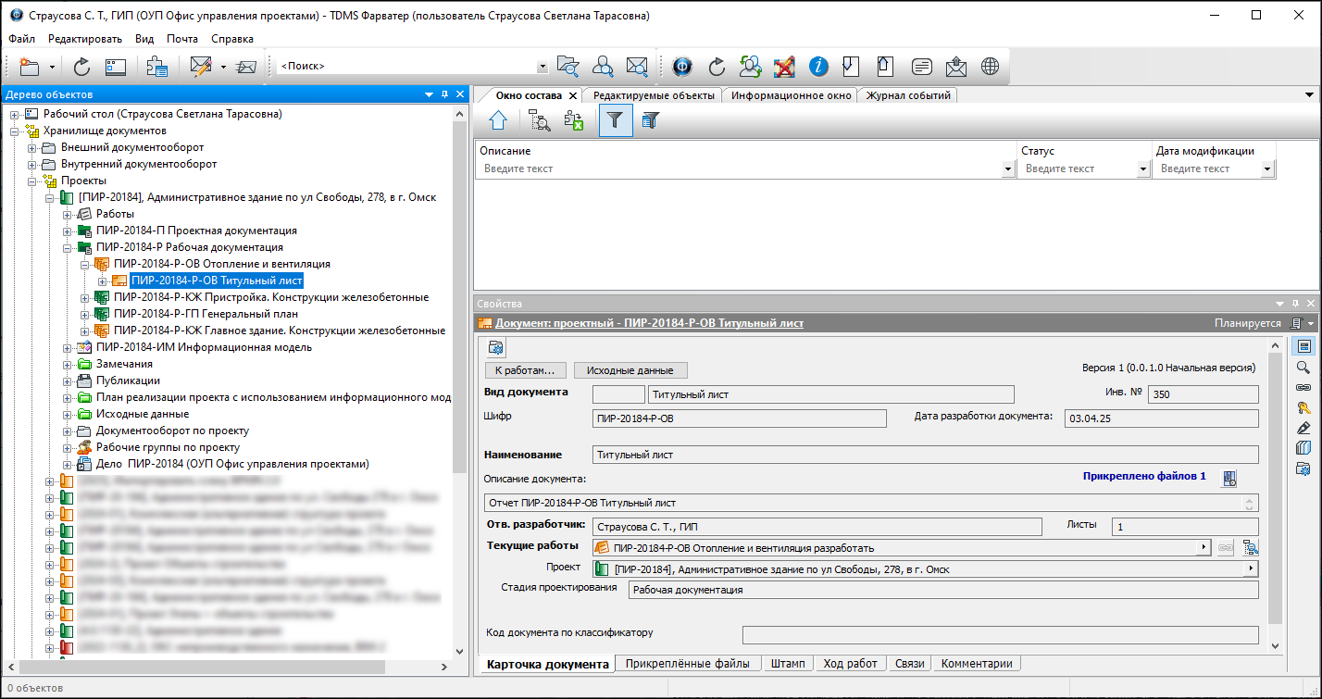Viewport: 1322px width, 699px height.
Task: Click the new object folder icon in toolbar
Action: pyautogui.click(x=30, y=67)
